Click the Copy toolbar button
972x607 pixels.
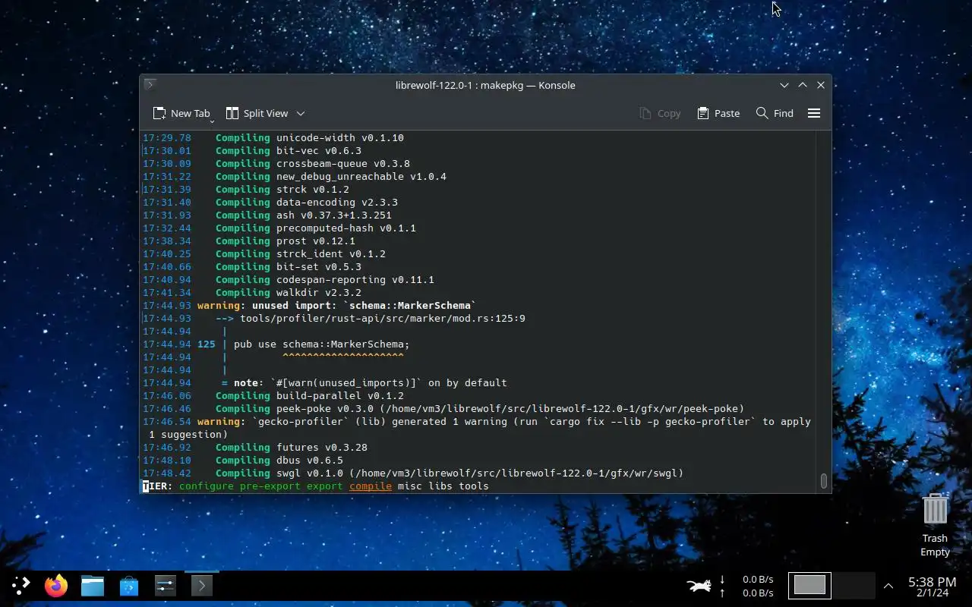click(660, 113)
